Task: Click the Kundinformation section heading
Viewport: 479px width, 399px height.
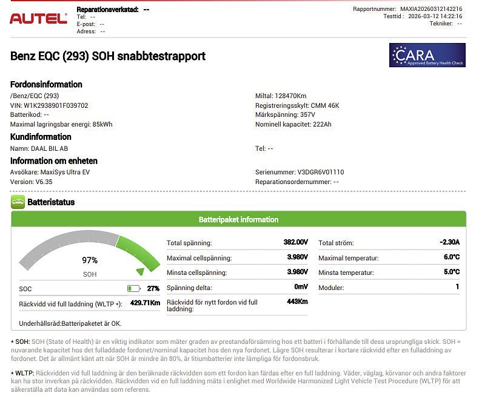Action: coord(41,137)
